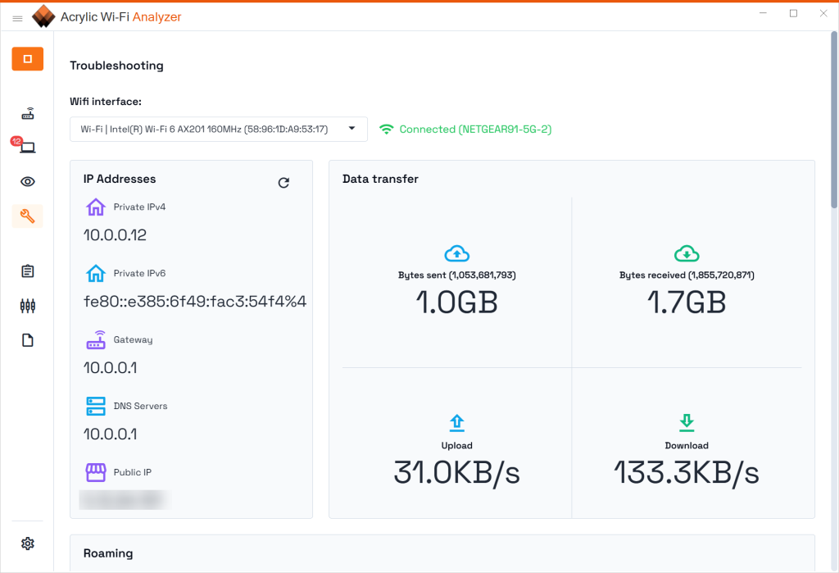Click the Upload arrow icon
839x573 pixels.
tap(457, 423)
